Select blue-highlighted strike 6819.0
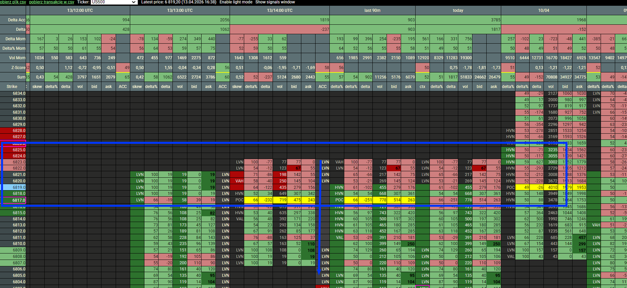This screenshot has width=627, height=288. tap(13, 187)
